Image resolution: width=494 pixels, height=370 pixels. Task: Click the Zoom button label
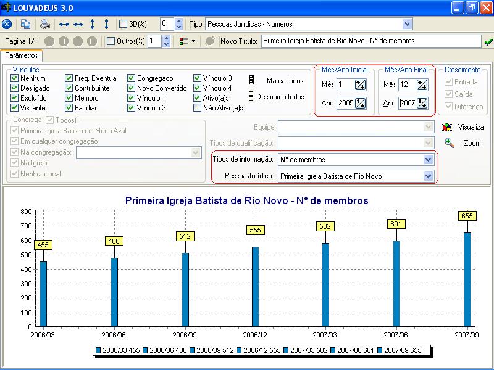(472, 143)
